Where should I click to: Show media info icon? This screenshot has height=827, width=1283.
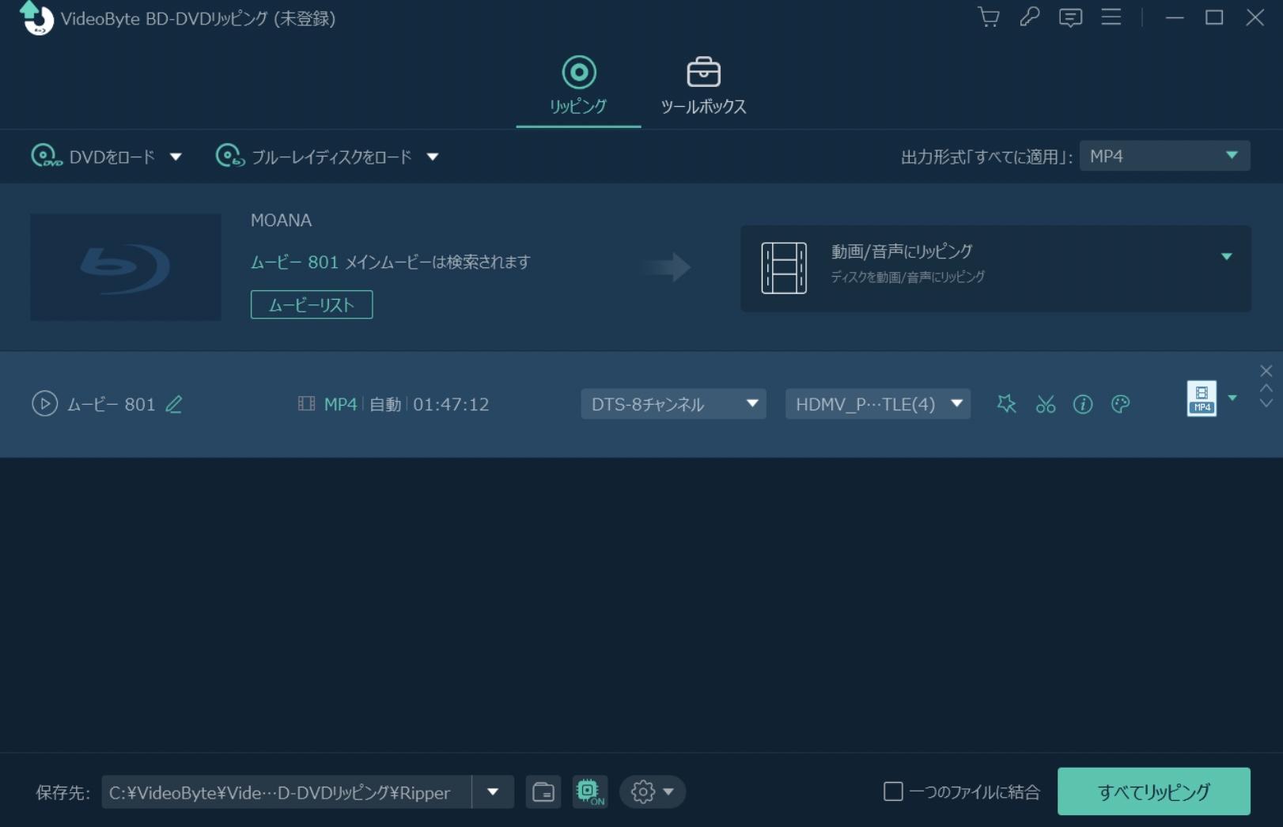[1083, 404]
